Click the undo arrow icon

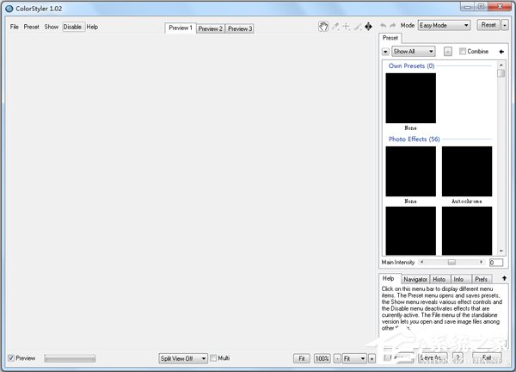pyautogui.click(x=383, y=26)
